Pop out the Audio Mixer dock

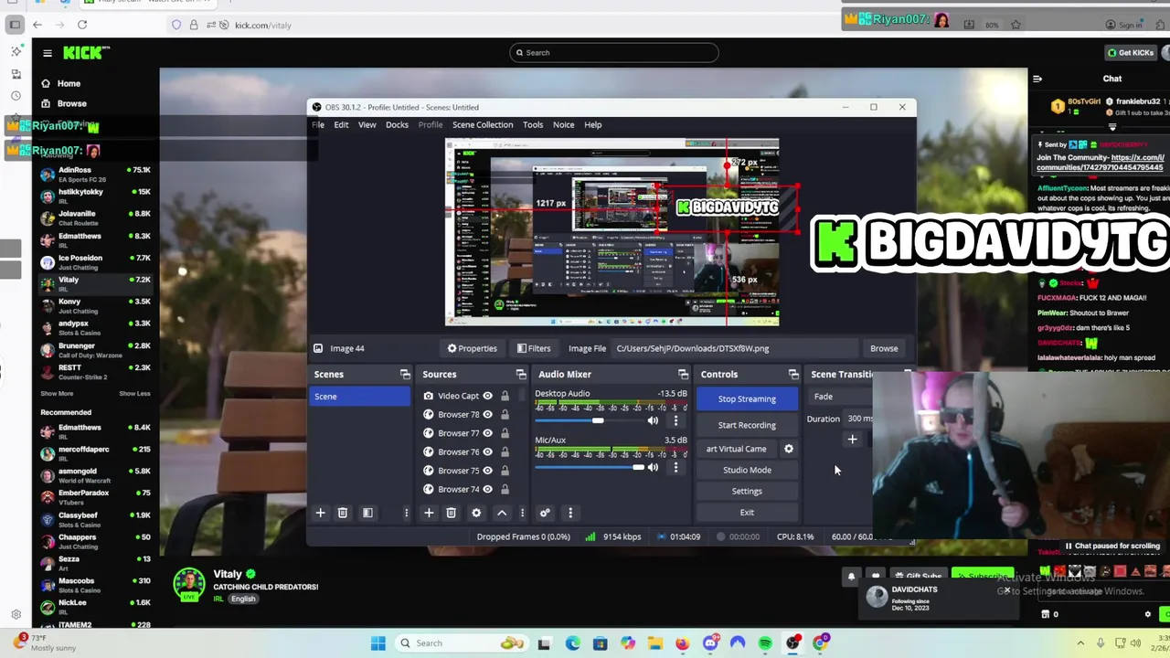tap(683, 375)
